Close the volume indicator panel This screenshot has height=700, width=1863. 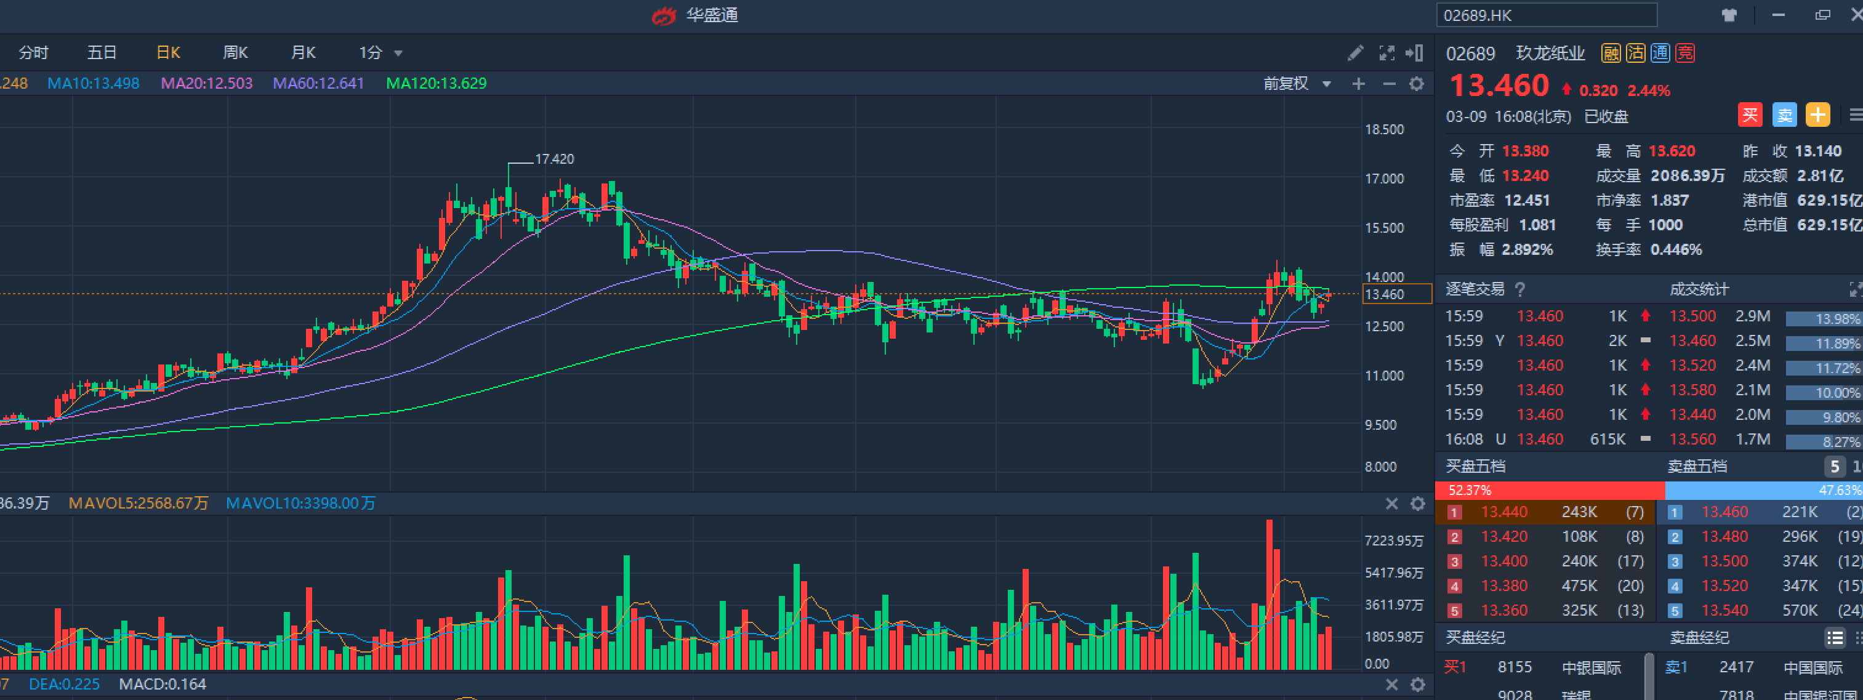coord(1391,504)
